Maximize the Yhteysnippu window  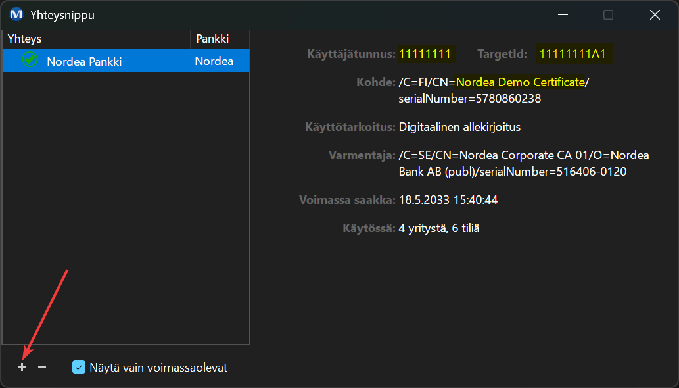[608, 15]
